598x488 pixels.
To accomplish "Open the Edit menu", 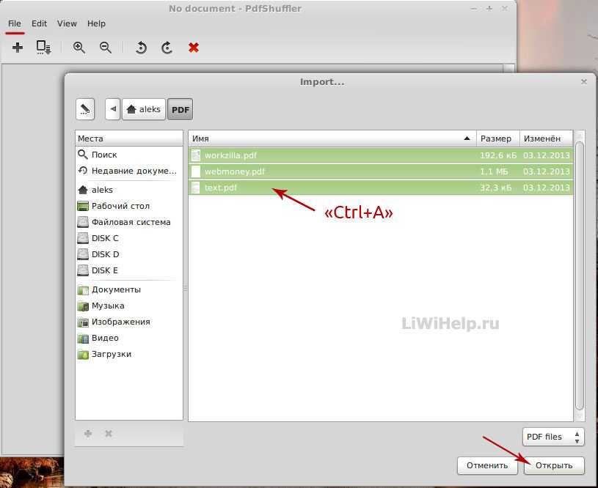I will 39,23.
